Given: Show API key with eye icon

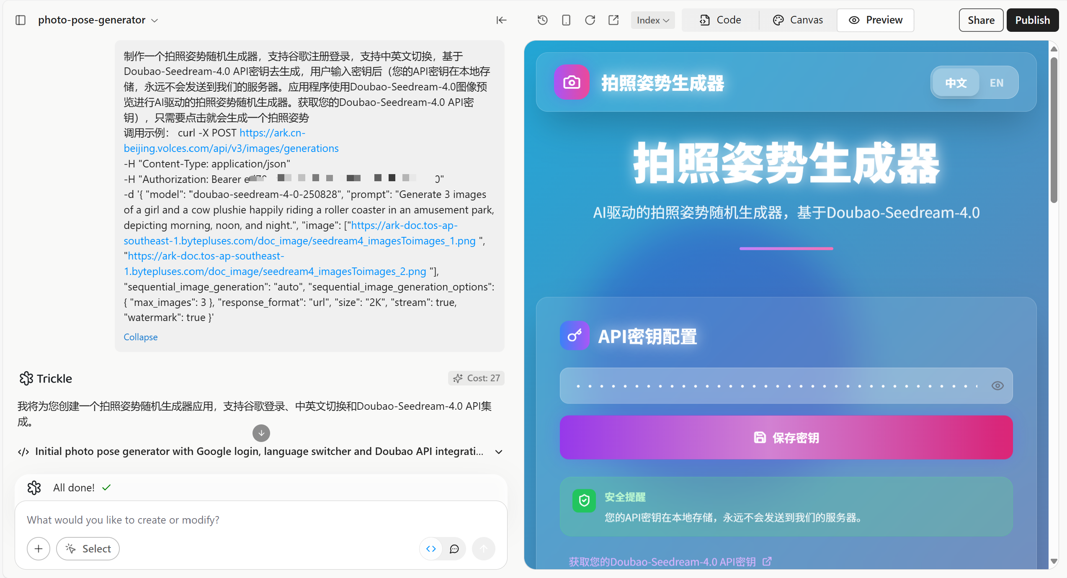Looking at the screenshot, I should click(x=997, y=386).
